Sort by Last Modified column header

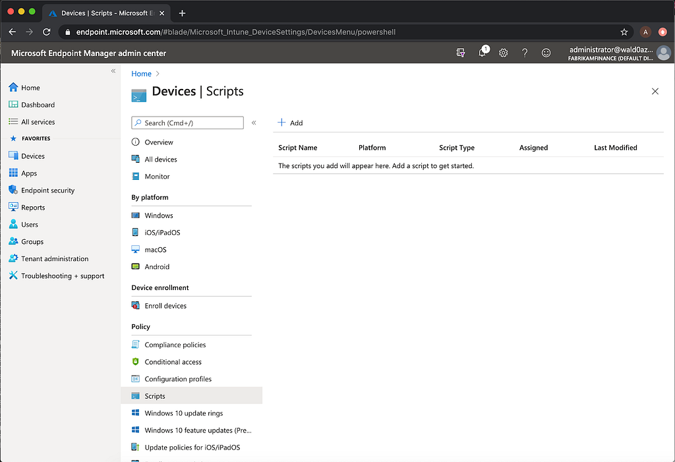tap(615, 148)
